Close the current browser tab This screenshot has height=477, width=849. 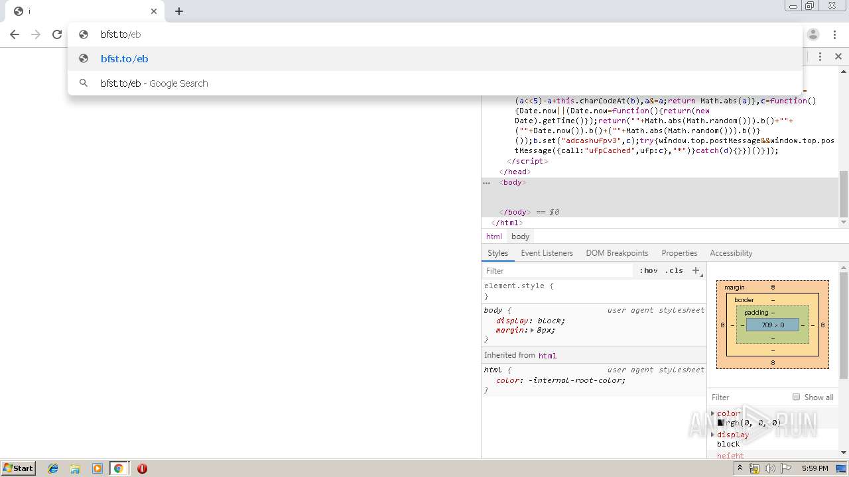point(154,11)
